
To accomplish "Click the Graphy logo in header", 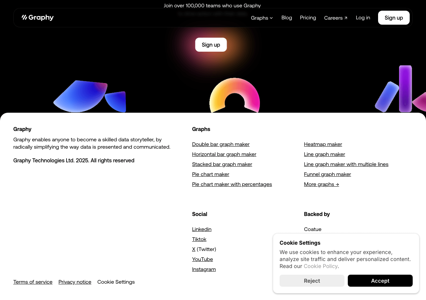I will (x=38, y=18).
